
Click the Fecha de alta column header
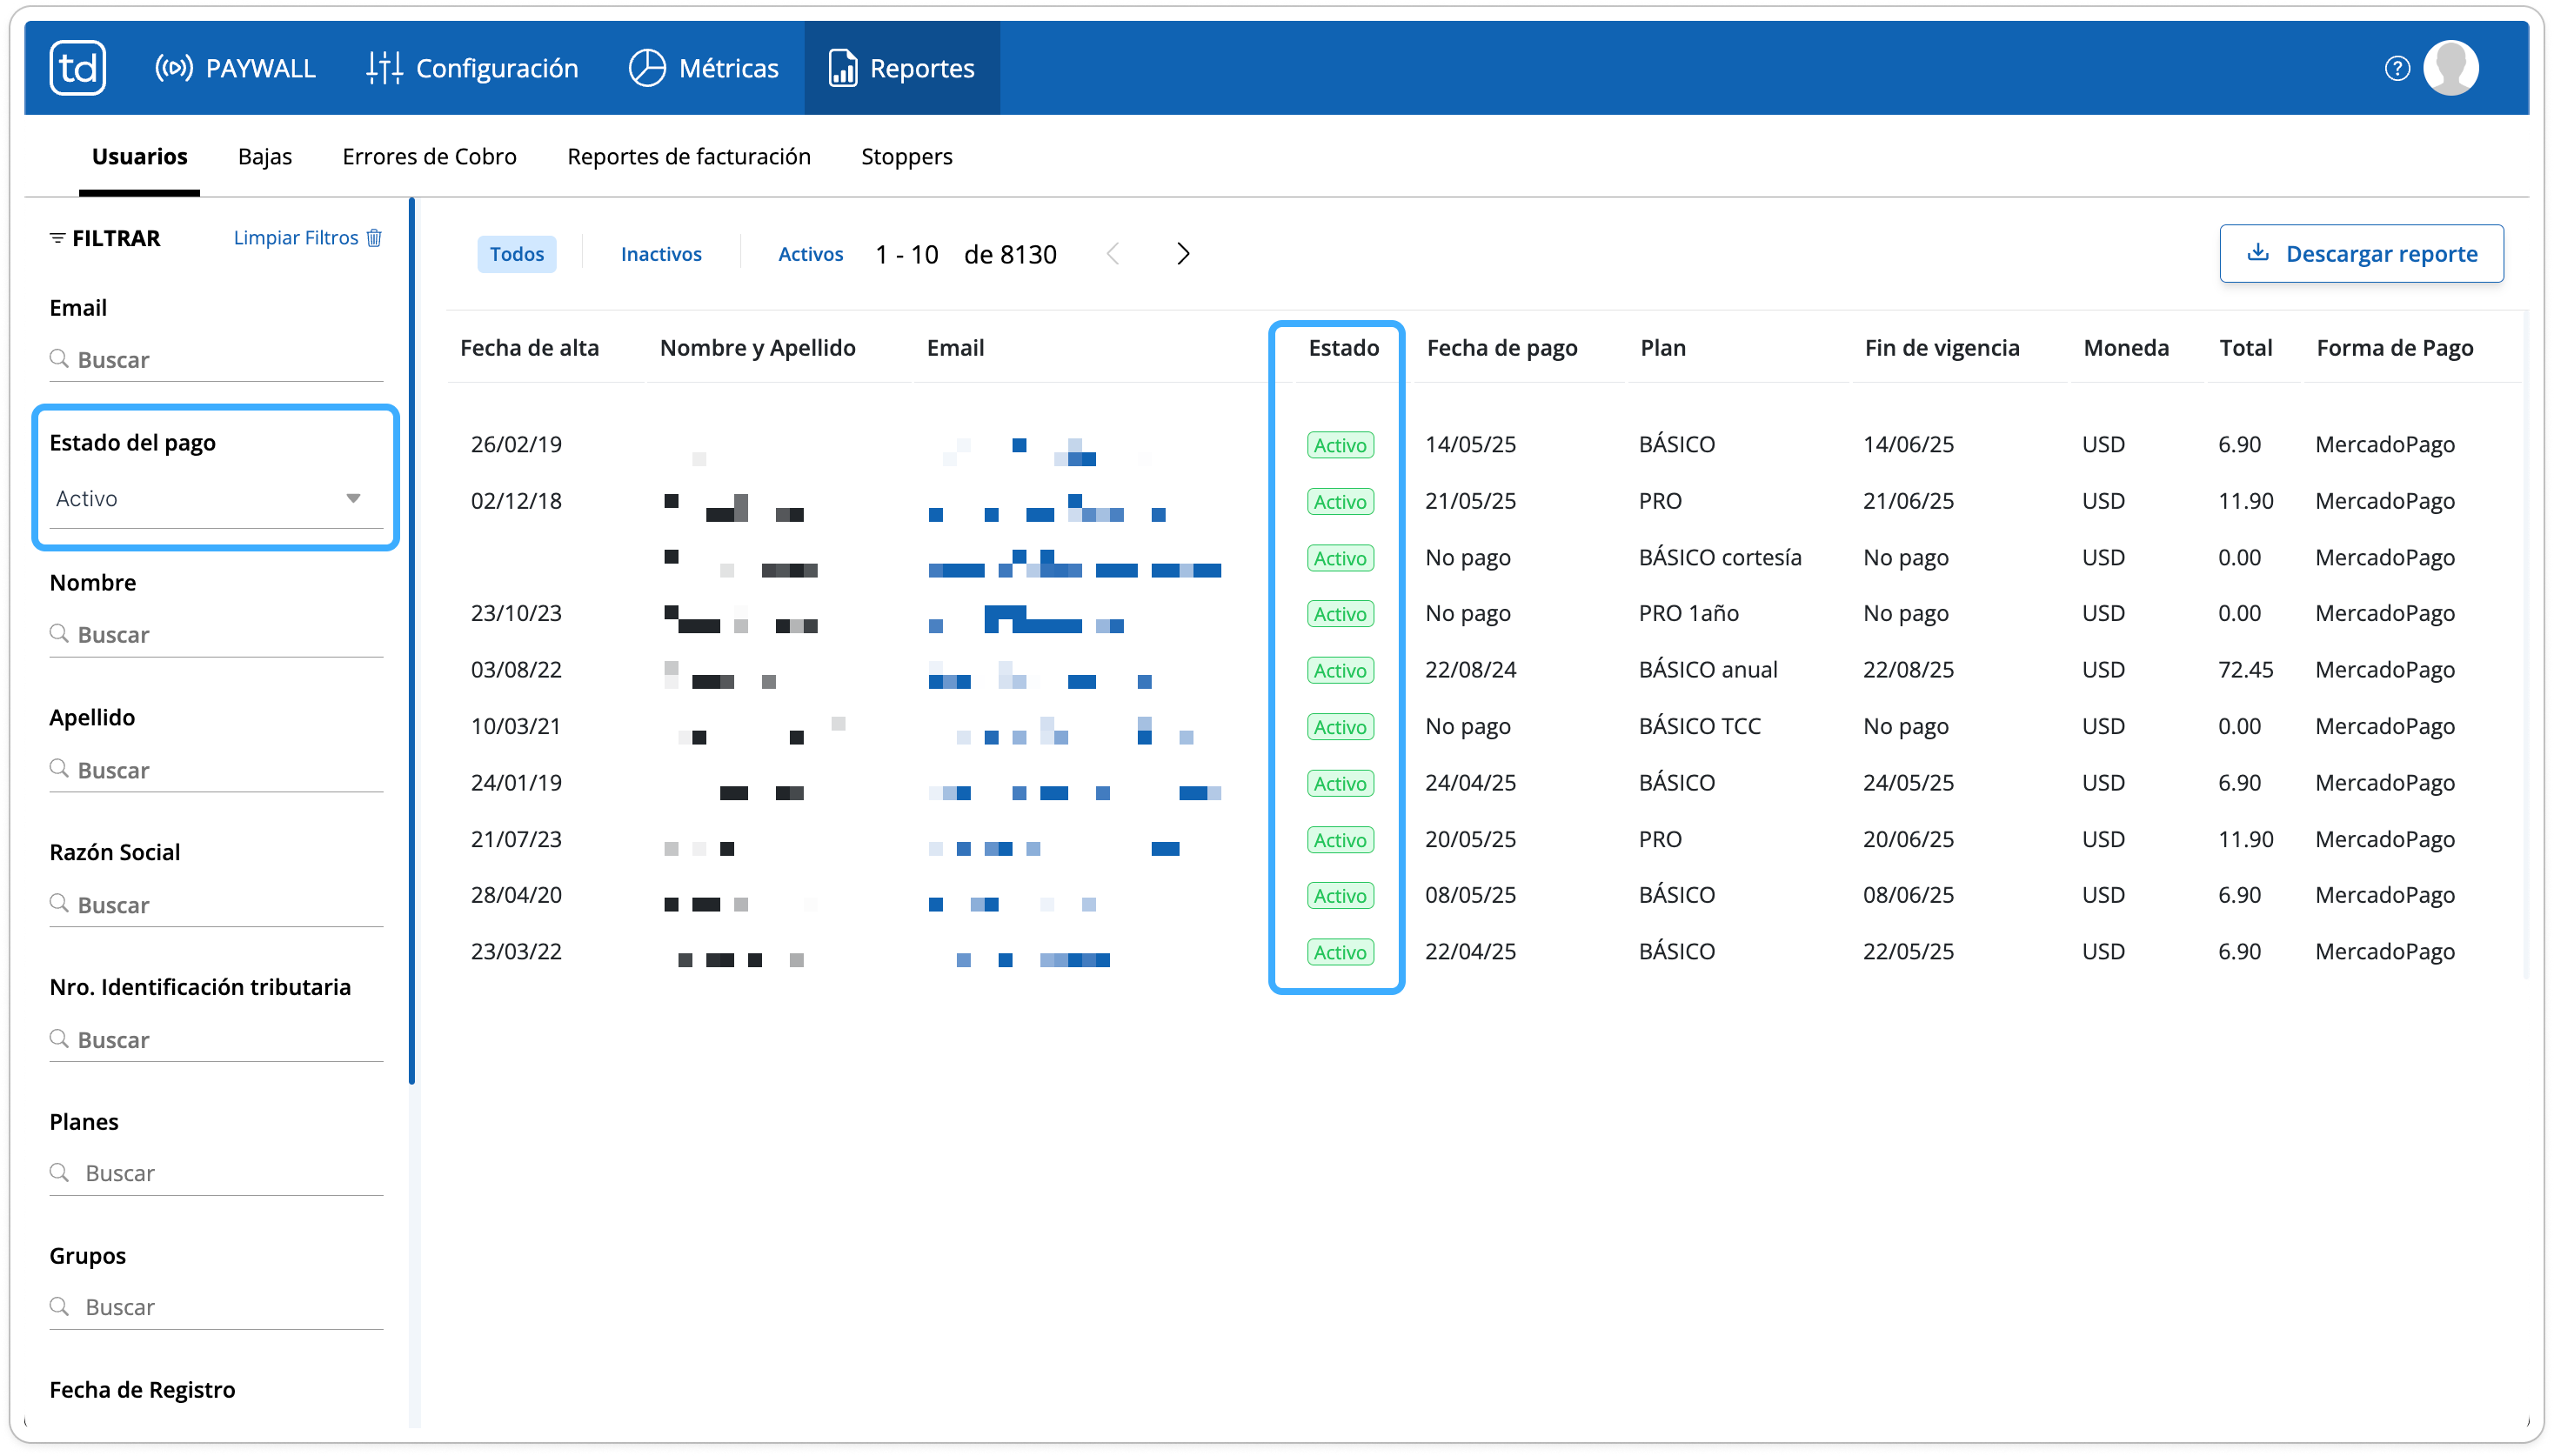(x=529, y=347)
